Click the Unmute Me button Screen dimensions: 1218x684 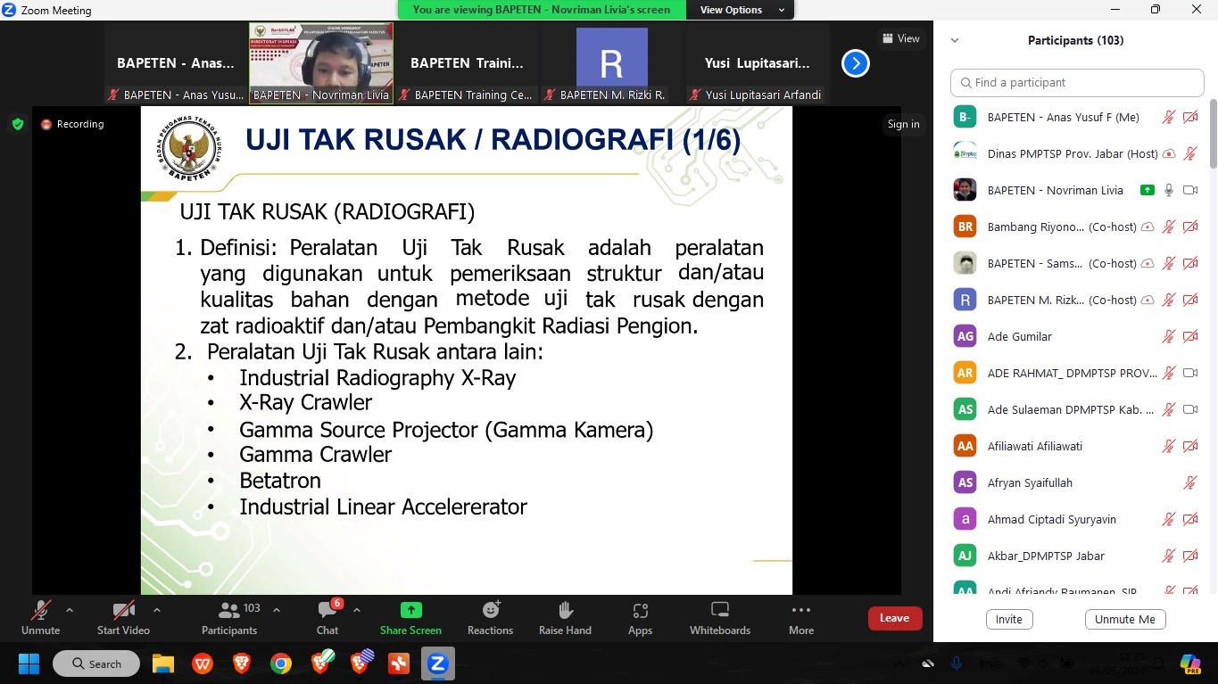tap(1125, 619)
